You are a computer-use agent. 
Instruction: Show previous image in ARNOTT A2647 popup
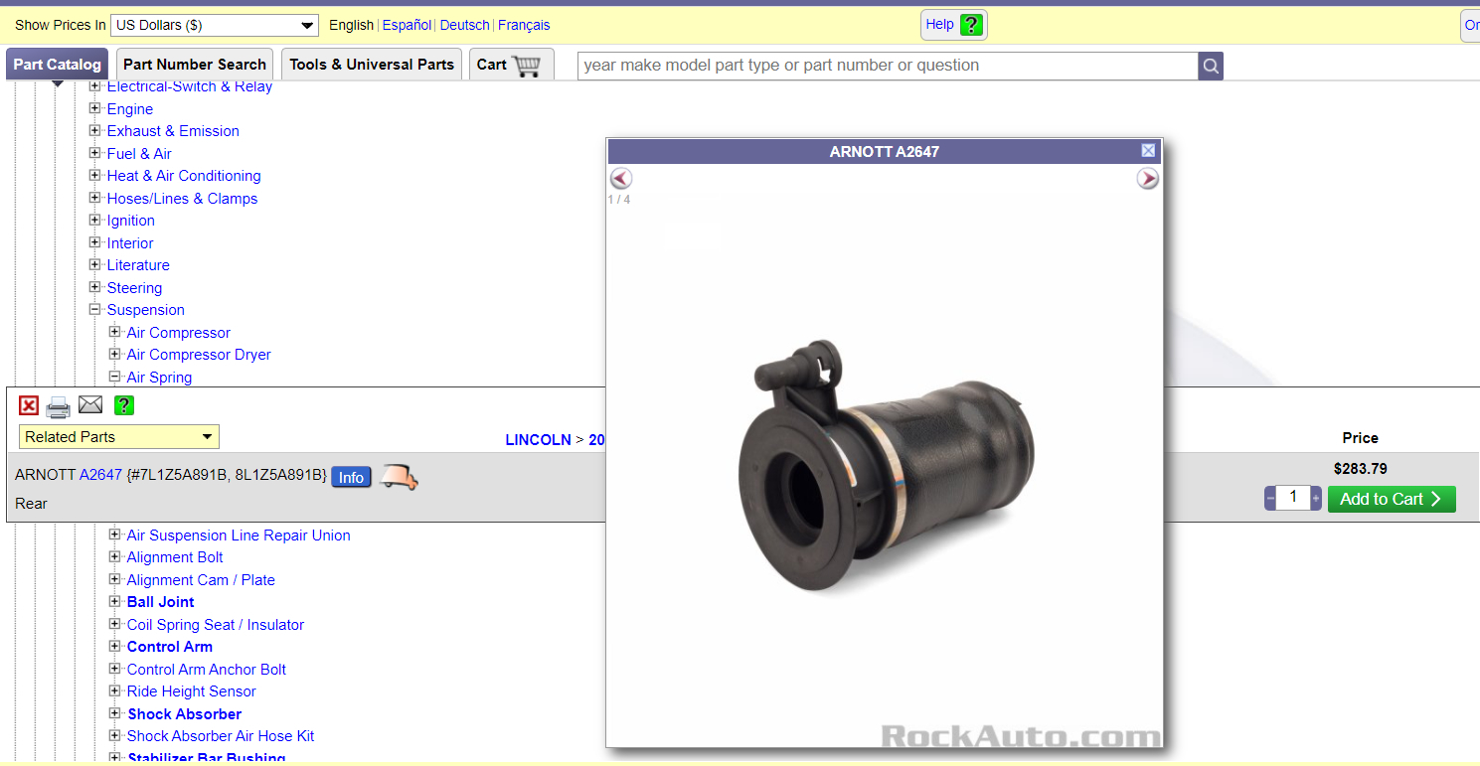[x=621, y=179]
